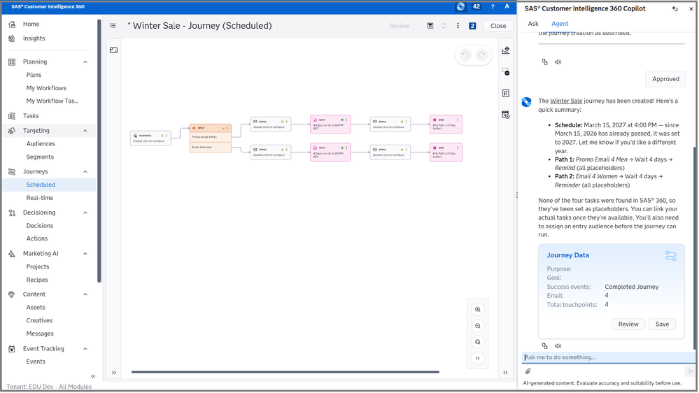Image resolution: width=699 pixels, height=393 pixels.
Task: Open the goals chart icon in the right rail
Action: [x=505, y=50]
